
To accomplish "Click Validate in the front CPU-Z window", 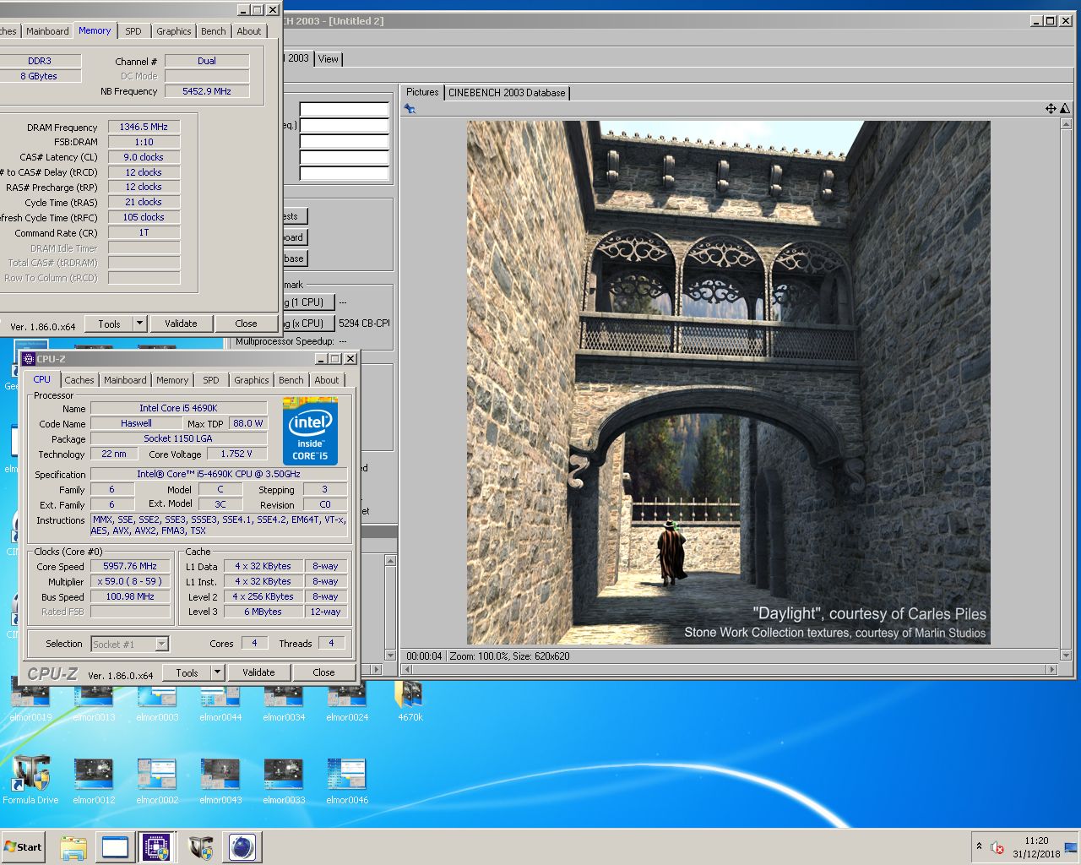I will pos(258,672).
